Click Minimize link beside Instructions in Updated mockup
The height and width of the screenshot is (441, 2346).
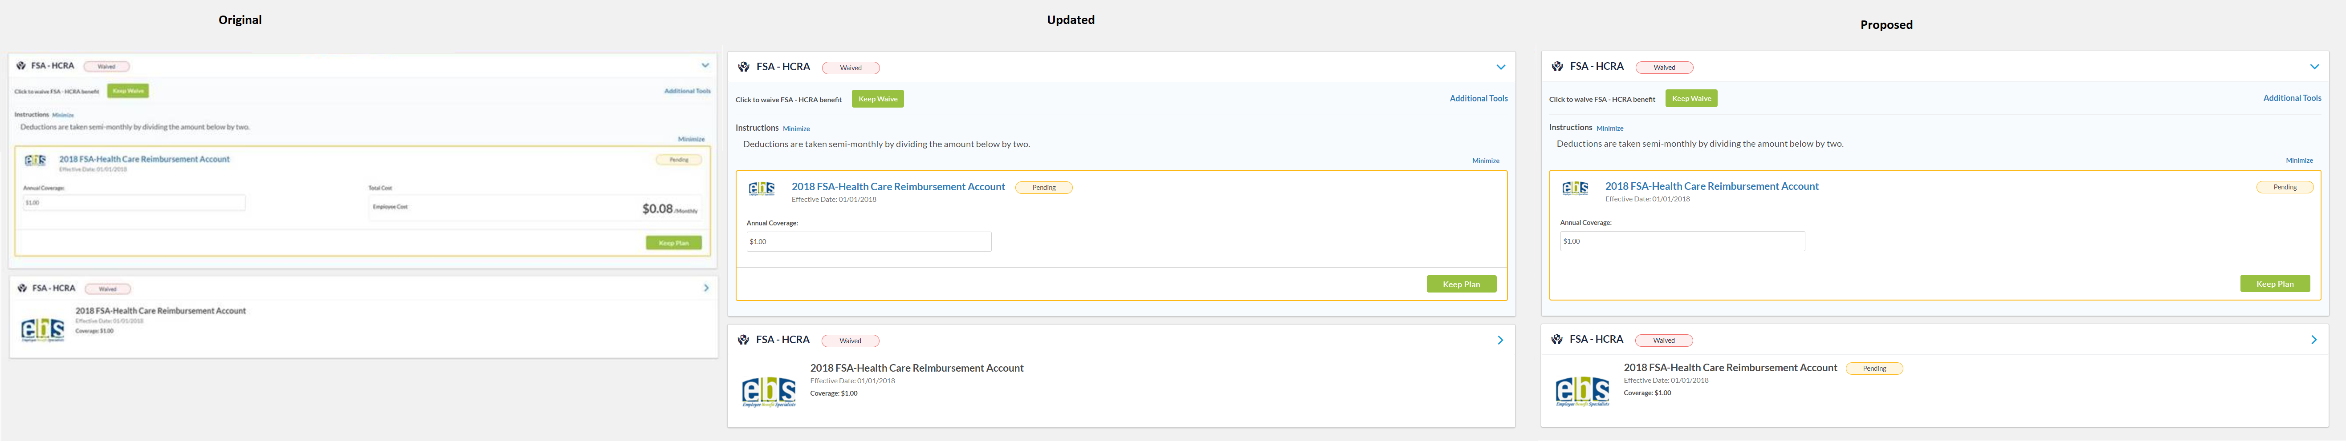[x=796, y=129]
